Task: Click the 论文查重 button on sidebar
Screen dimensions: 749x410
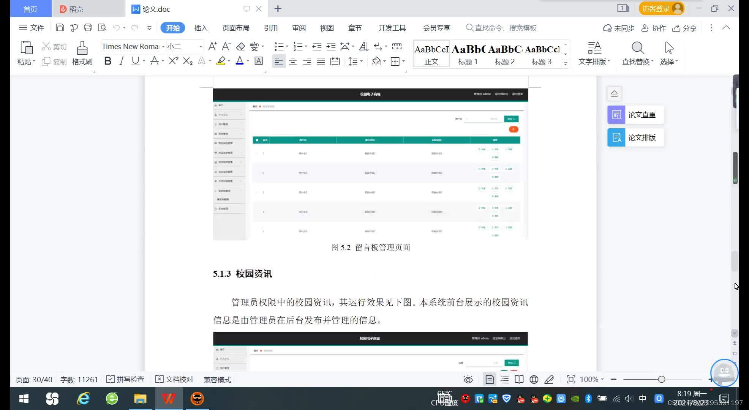Action: [x=634, y=115]
